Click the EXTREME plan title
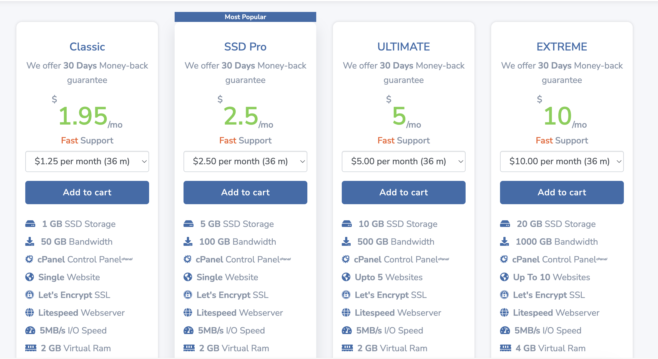This screenshot has width=658, height=359. tap(562, 47)
